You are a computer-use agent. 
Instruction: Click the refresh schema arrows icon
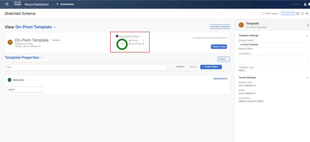(x=302, y=13)
